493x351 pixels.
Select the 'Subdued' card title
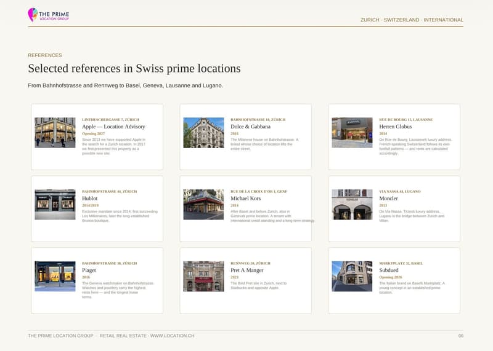coord(389,270)
